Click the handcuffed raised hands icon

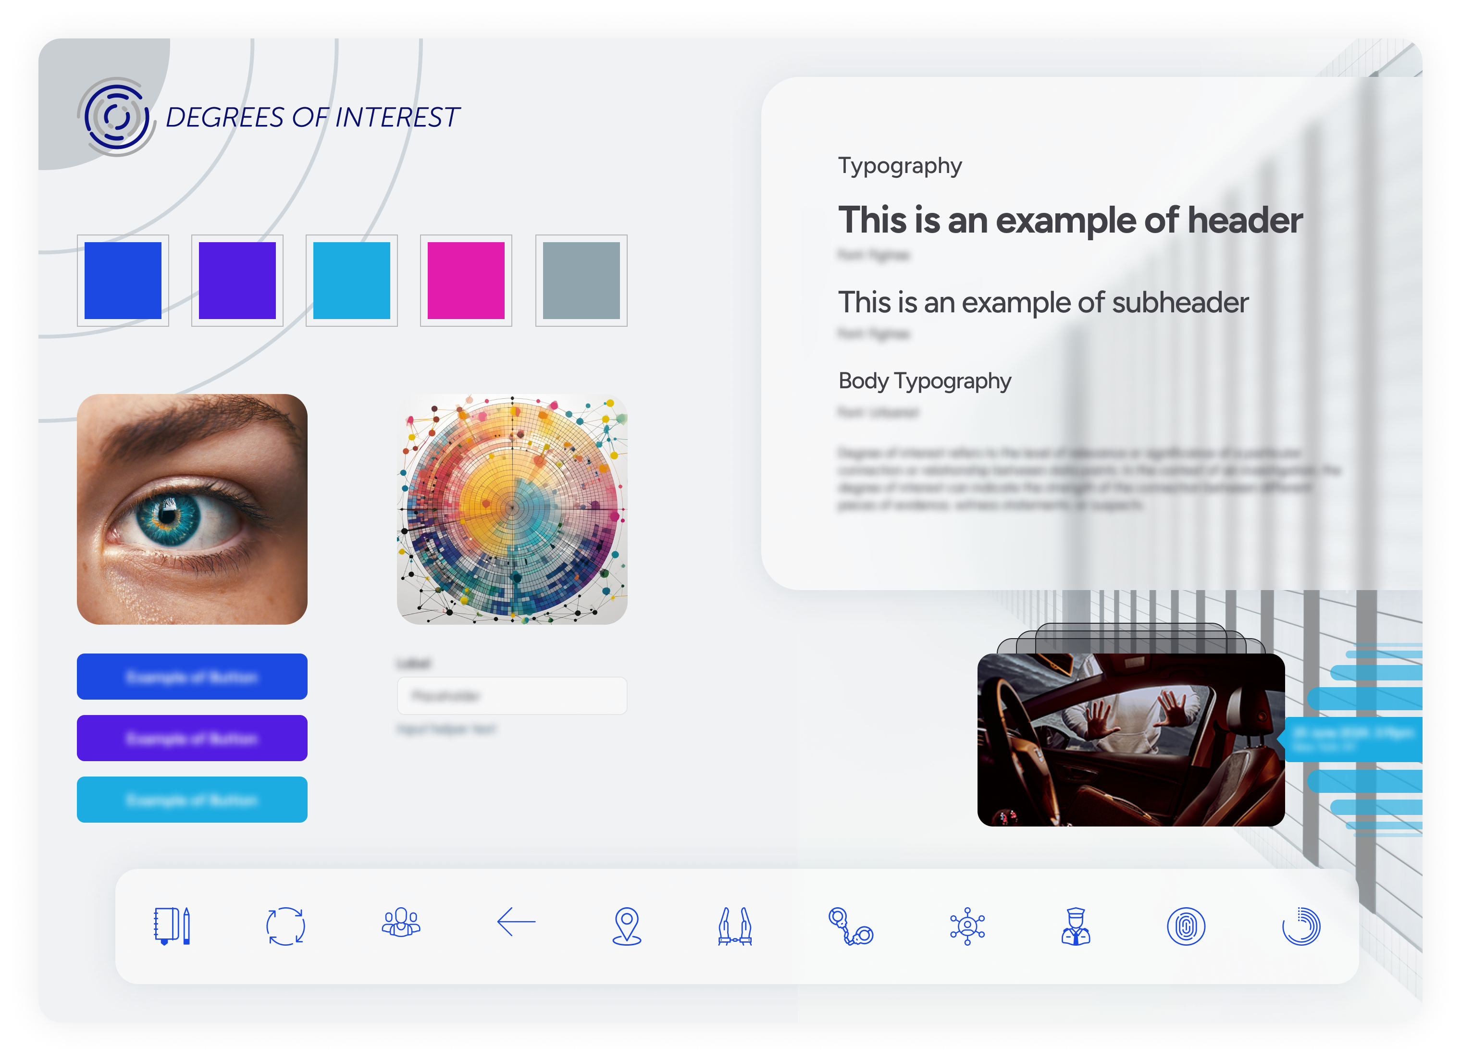pos(735,925)
